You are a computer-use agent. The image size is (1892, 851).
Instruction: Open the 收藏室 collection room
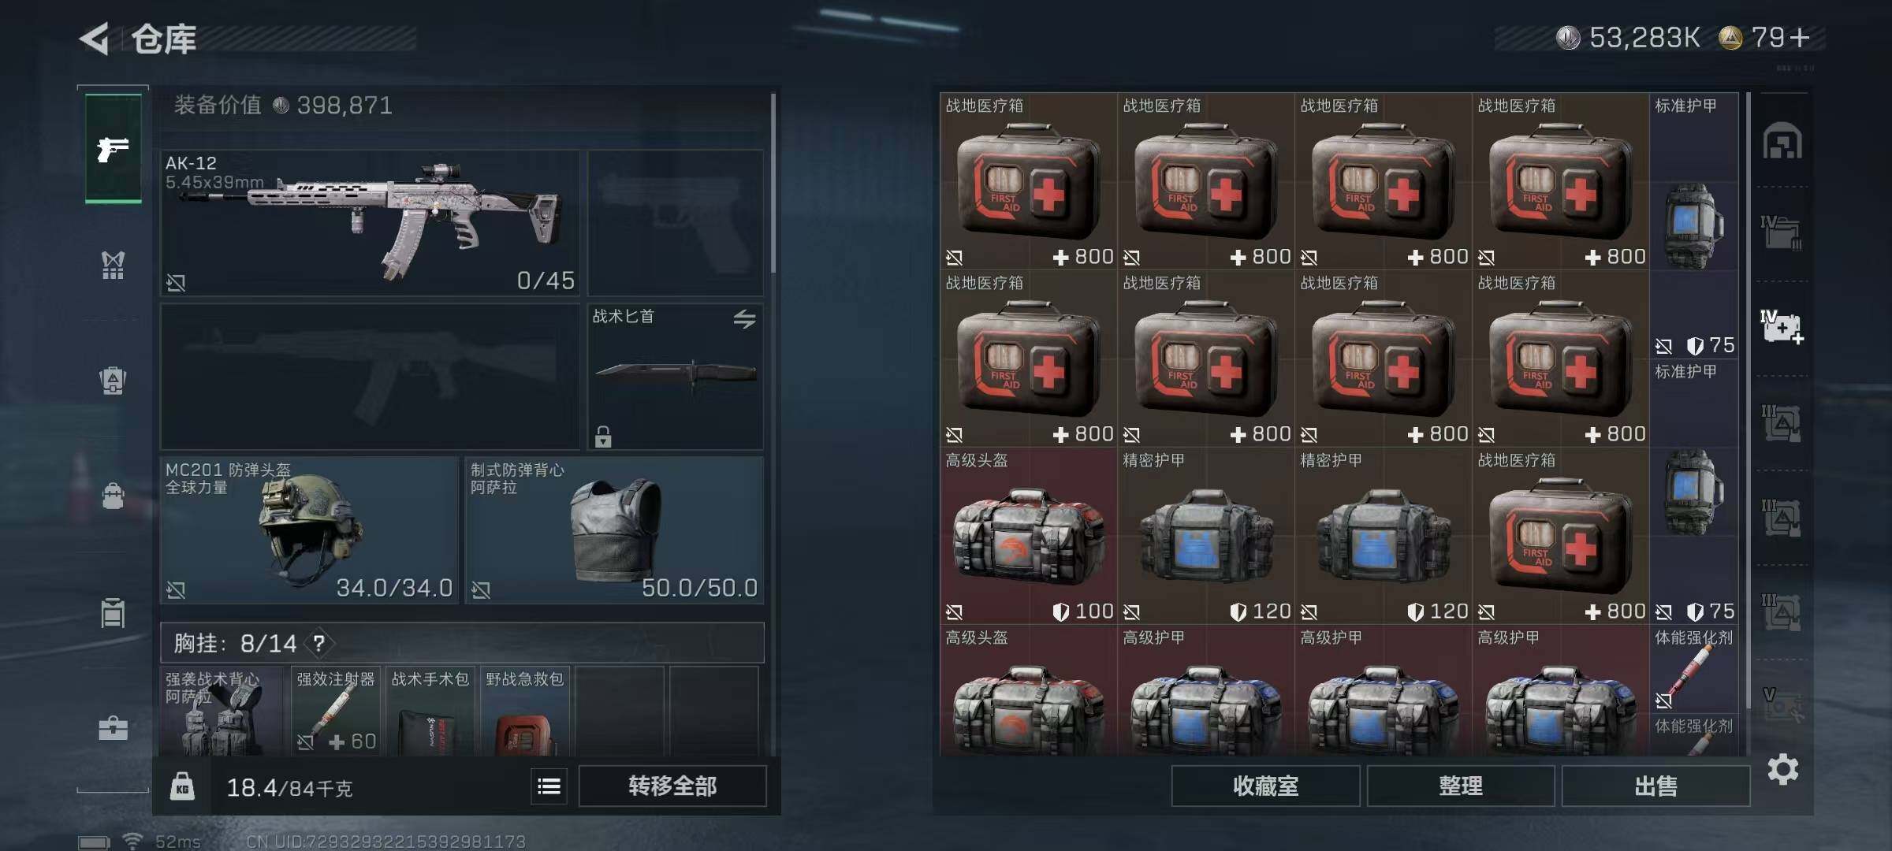click(x=1265, y=786)
